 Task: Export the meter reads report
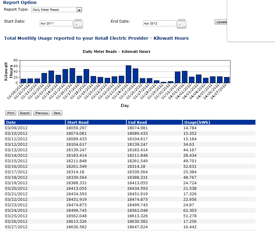[x=25, y=113]
